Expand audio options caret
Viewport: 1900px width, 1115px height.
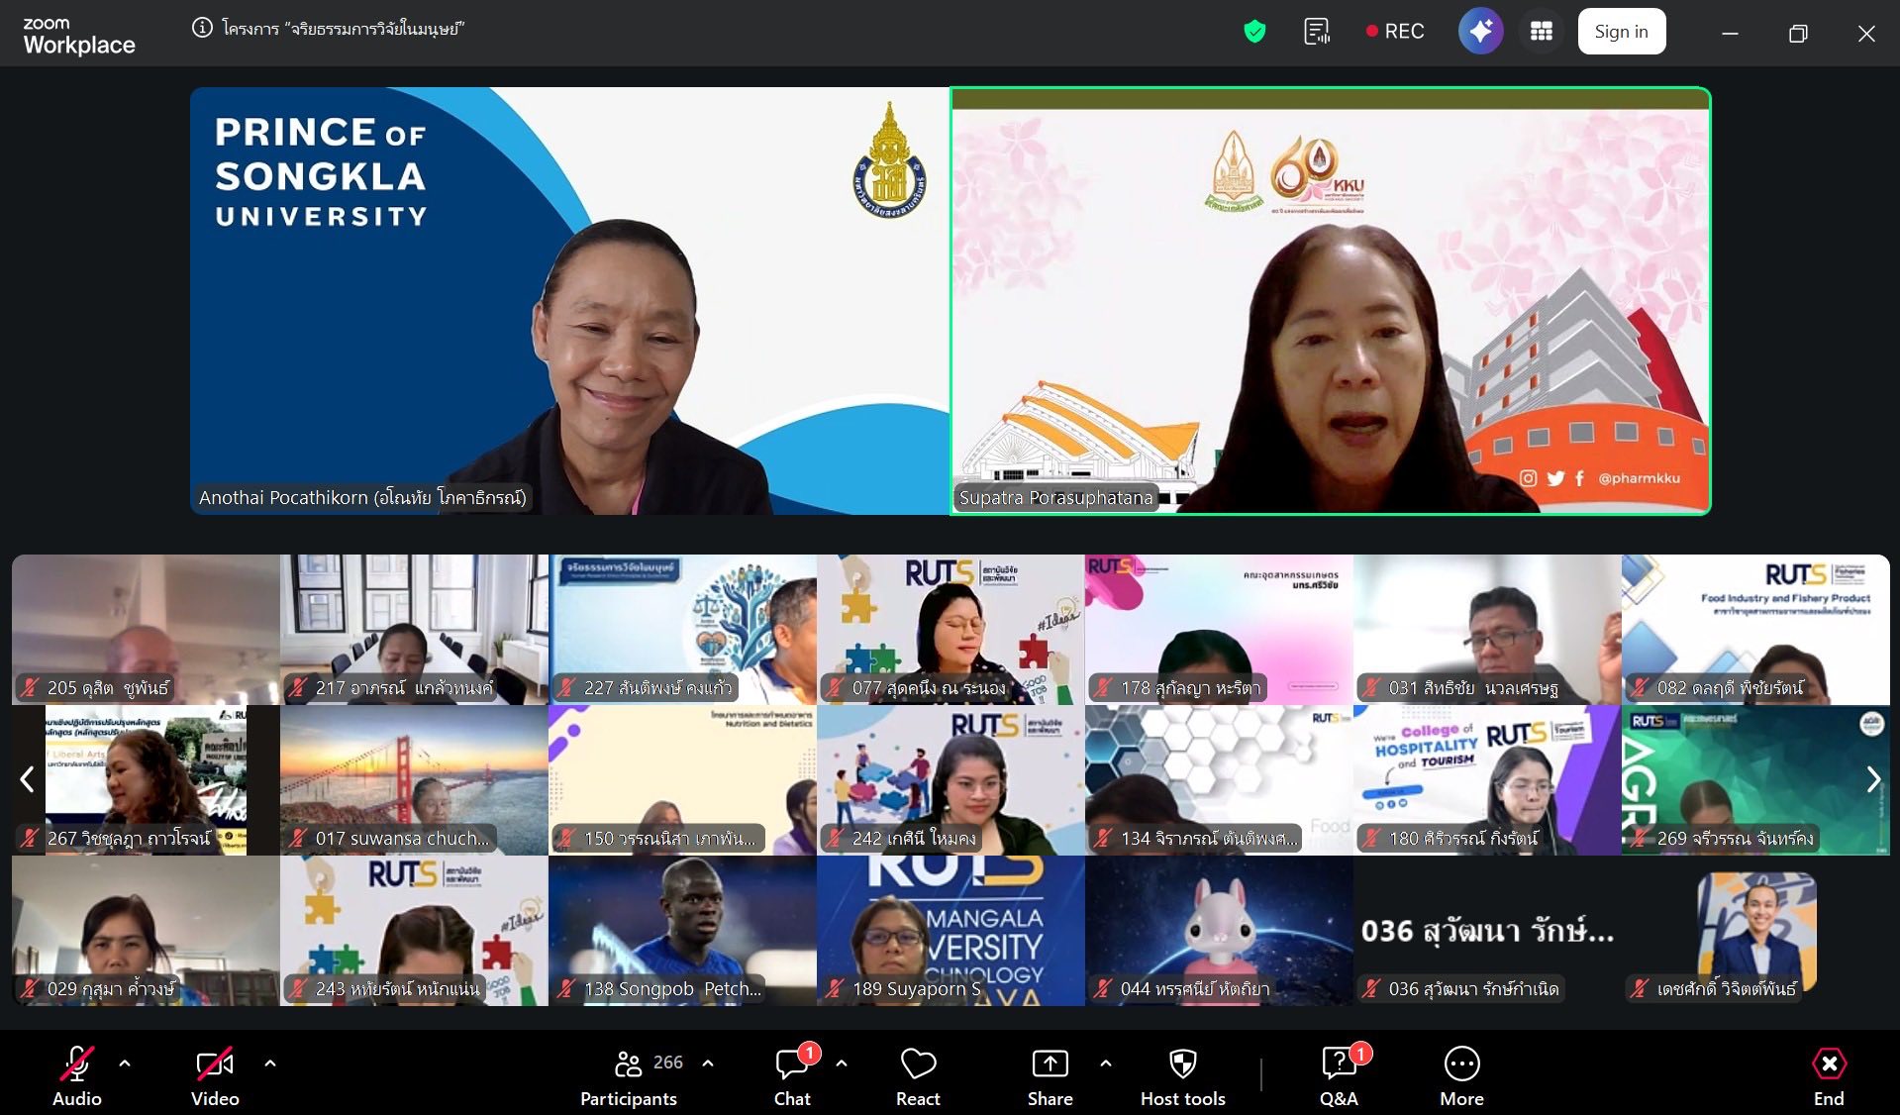click(125, 1064)
